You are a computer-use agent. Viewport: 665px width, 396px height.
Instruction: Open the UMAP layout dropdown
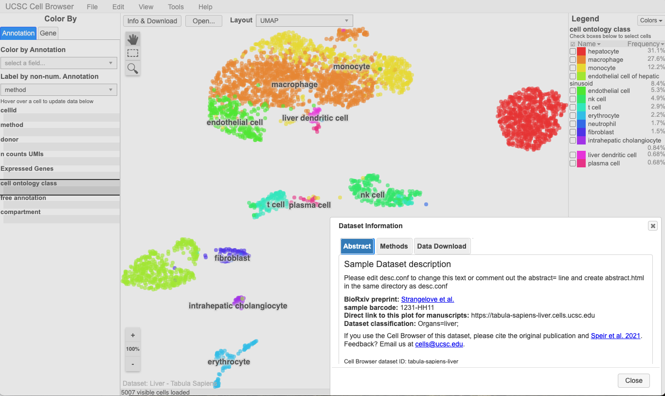(305, 20)
